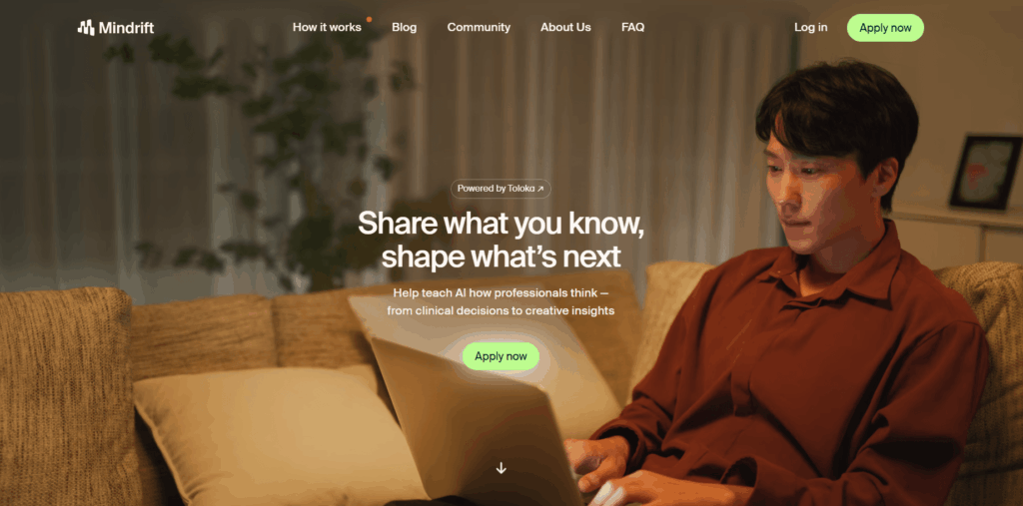Click the external arrow icon after Toloka
The height and width of the screenshot is (506, 1023).
540,189
